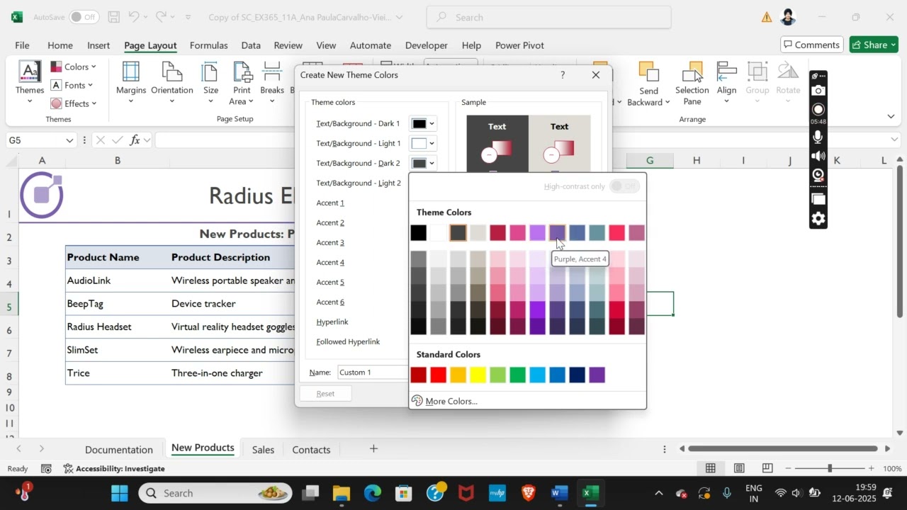Expand the theme Effects dropdown

point(74,103)
